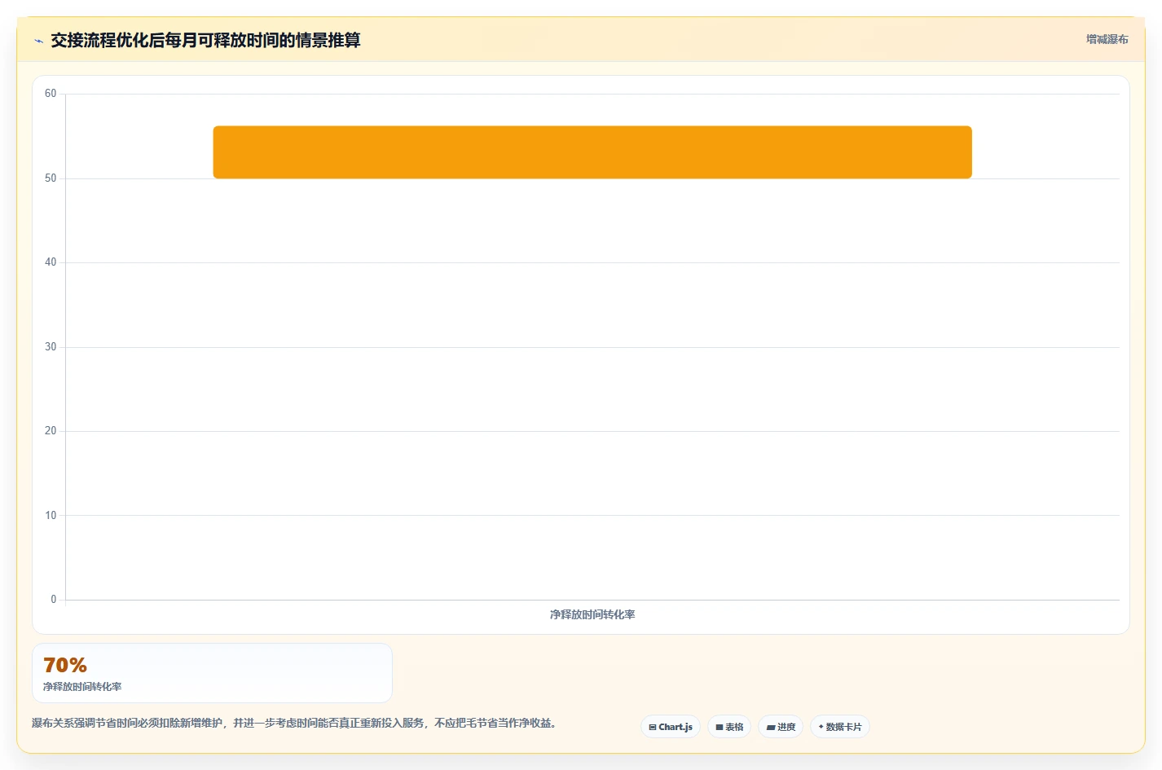Screen dimensions: 1162x770
Task: Click the y-axis tick label 50
Action: coord(51,178)
